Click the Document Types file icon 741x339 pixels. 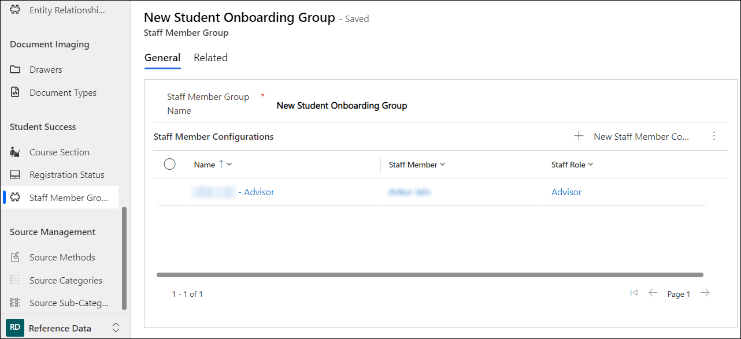[16, 92]
